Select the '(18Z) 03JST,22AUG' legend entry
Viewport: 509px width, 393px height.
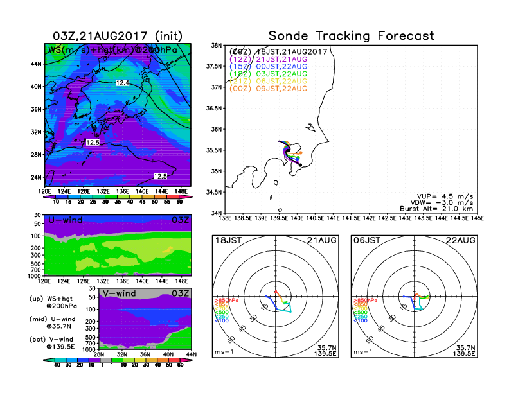pyautogui.click(x=268, y=74)
